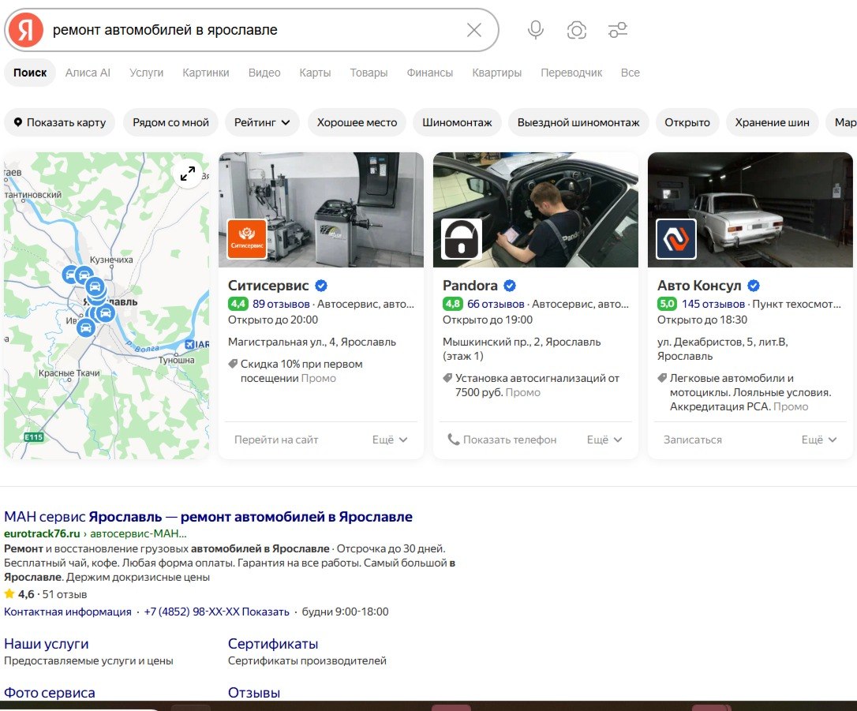Screen dimensions: 857x711
Task: Toggle the Хорошее место filter
Action: tap(357, 122)
